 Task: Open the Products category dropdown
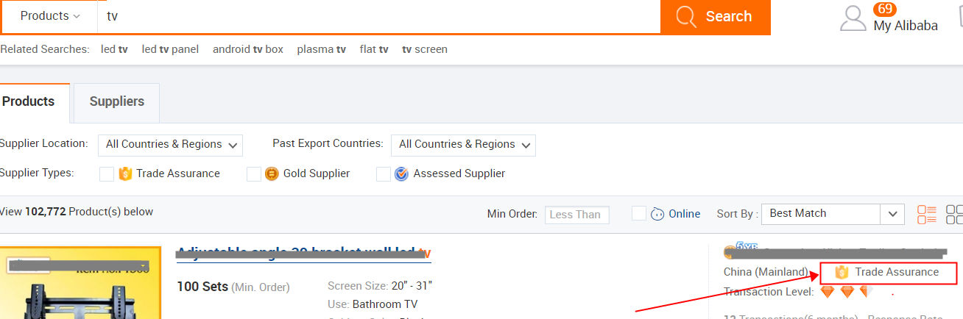point(49,16)
